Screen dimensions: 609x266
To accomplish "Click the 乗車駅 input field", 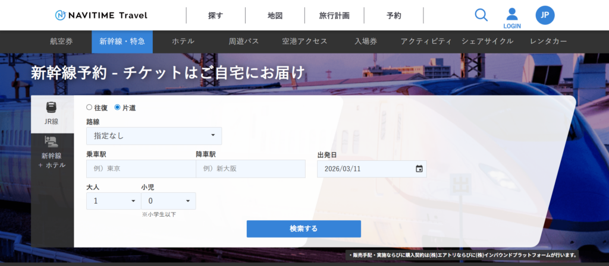I will (140, 169).
